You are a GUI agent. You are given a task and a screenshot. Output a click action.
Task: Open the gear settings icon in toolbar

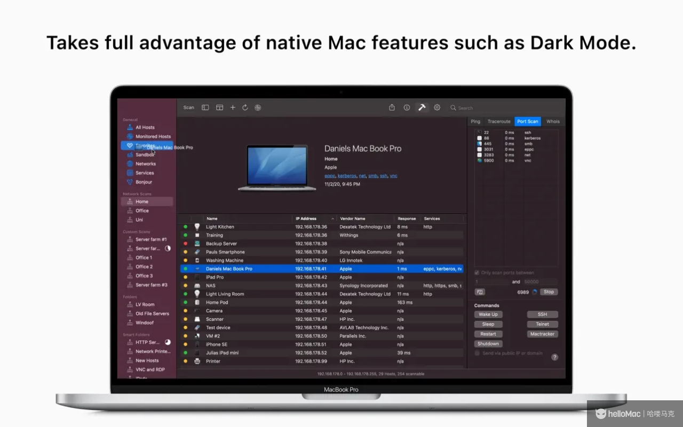tap(437, 107)
